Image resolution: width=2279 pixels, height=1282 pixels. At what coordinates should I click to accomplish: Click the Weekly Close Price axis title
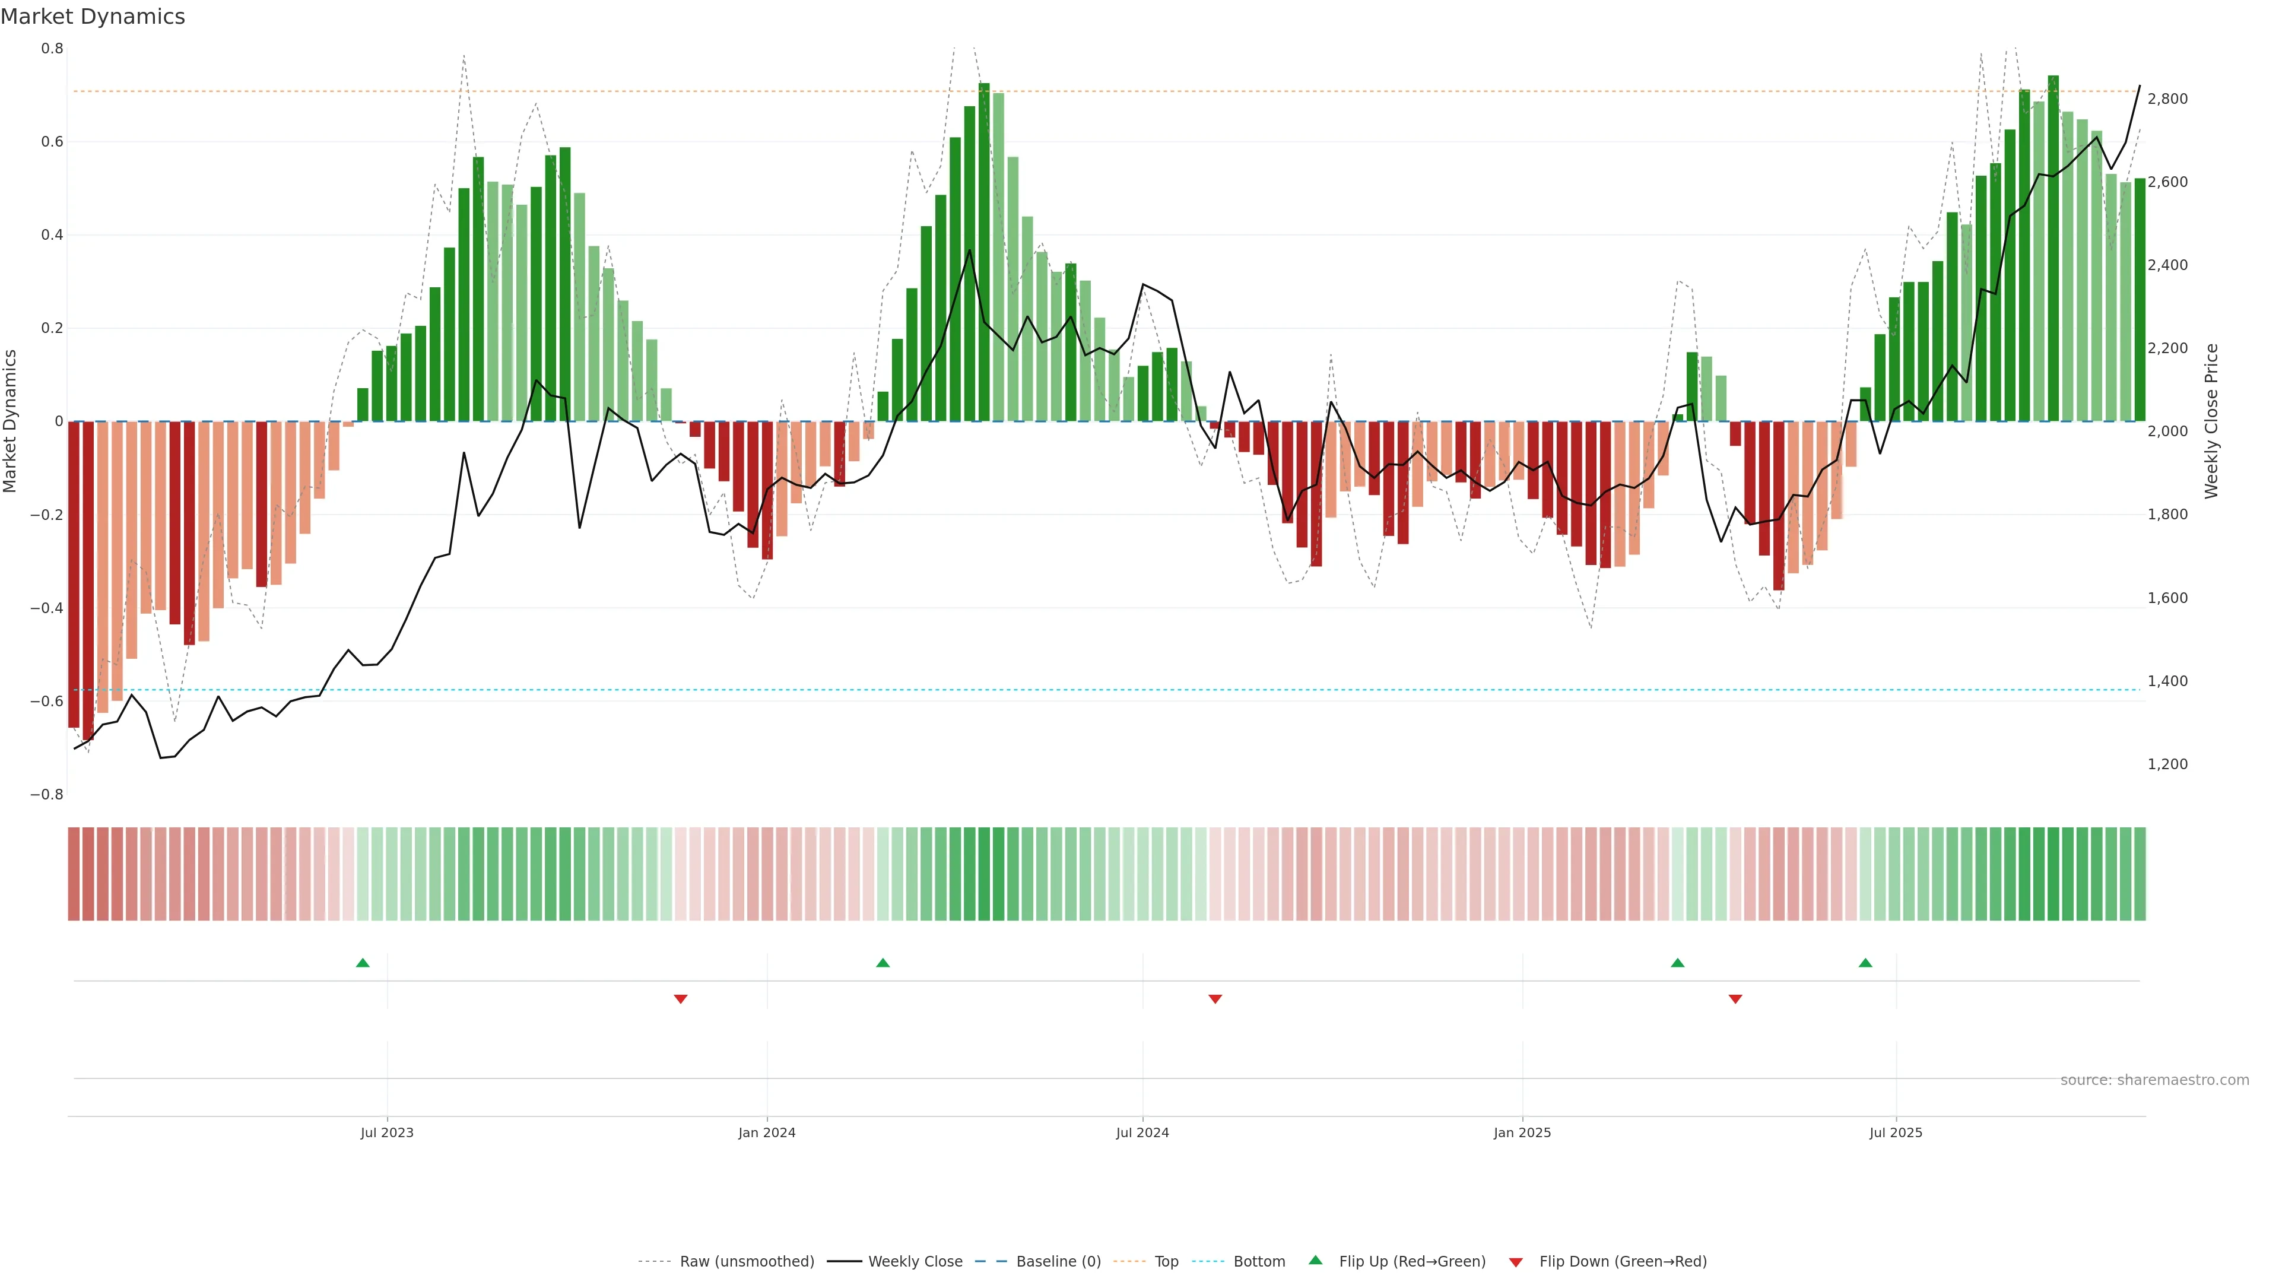pyautogui.click(x=2212, y=421)
